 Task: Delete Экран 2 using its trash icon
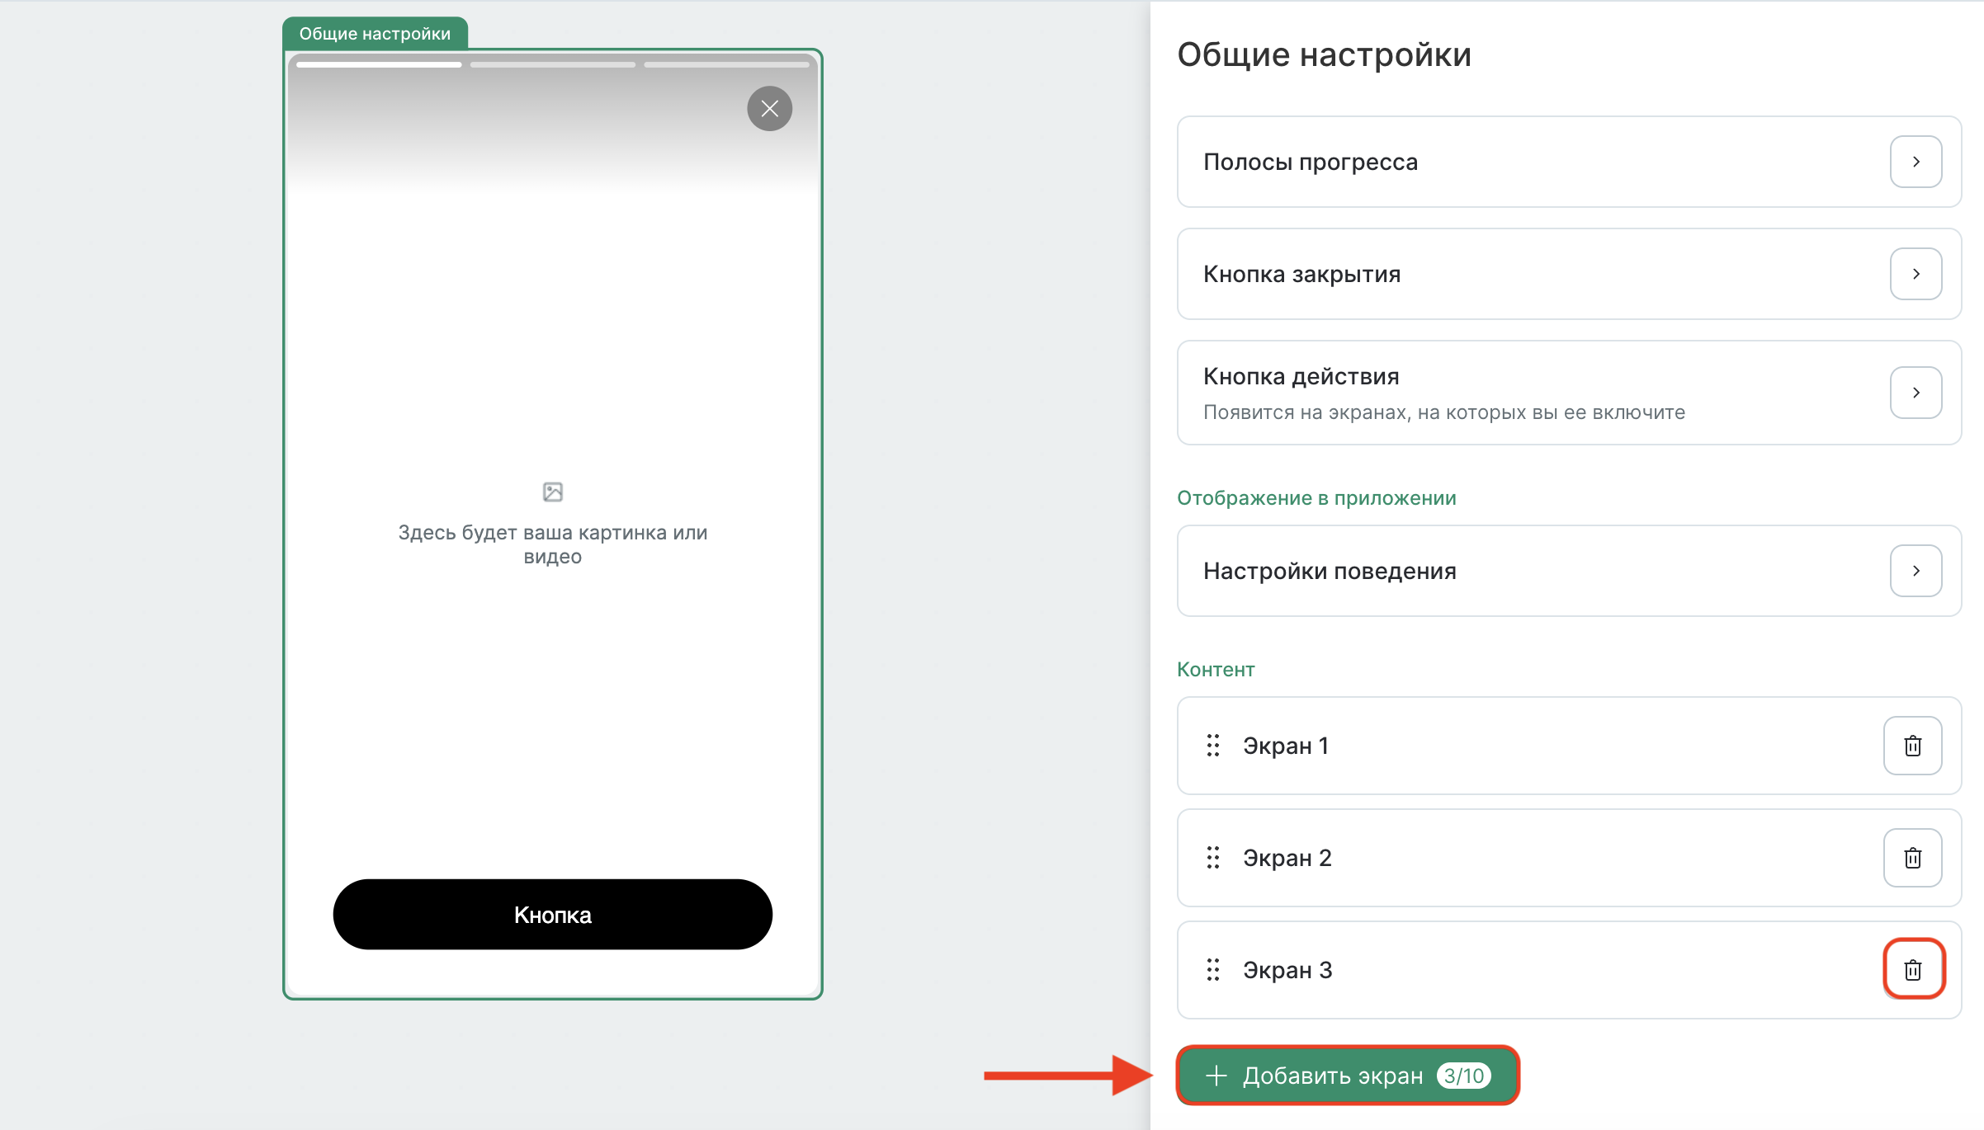(x=1912, y=858)
